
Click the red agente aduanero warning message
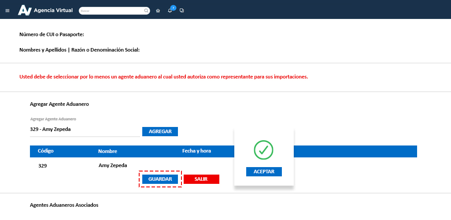[x=163, y=77]
